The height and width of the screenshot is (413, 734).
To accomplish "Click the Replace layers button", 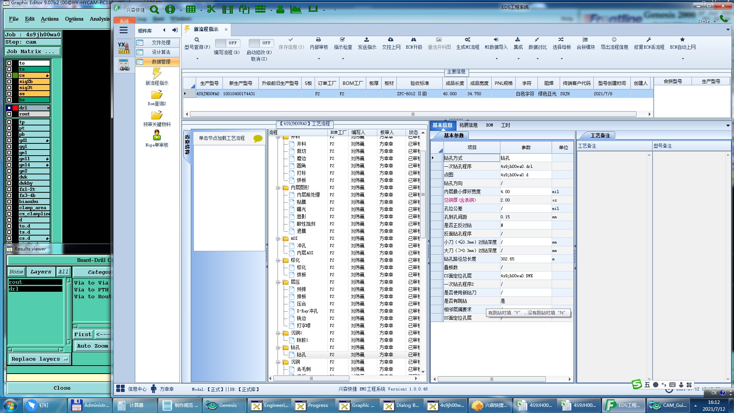I will coord(39,359).
